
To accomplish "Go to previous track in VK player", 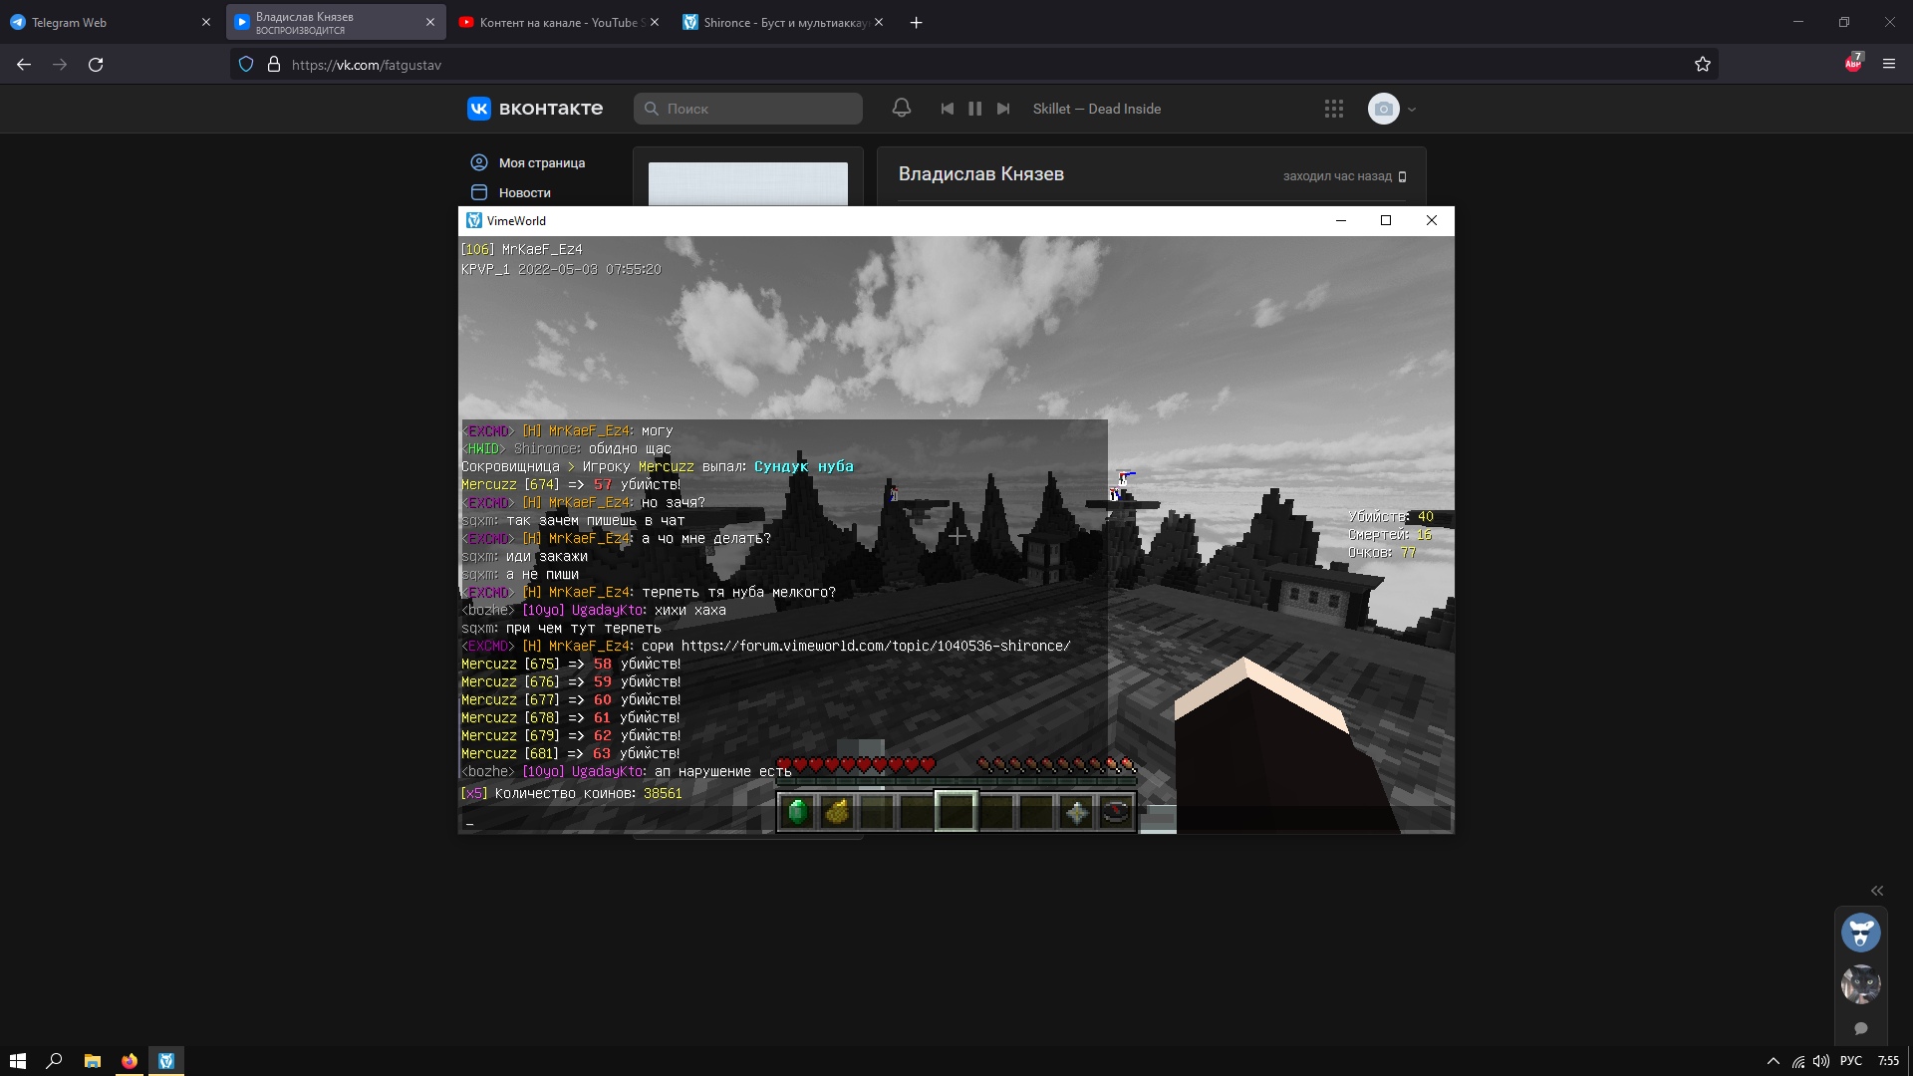I will [947, 109].
